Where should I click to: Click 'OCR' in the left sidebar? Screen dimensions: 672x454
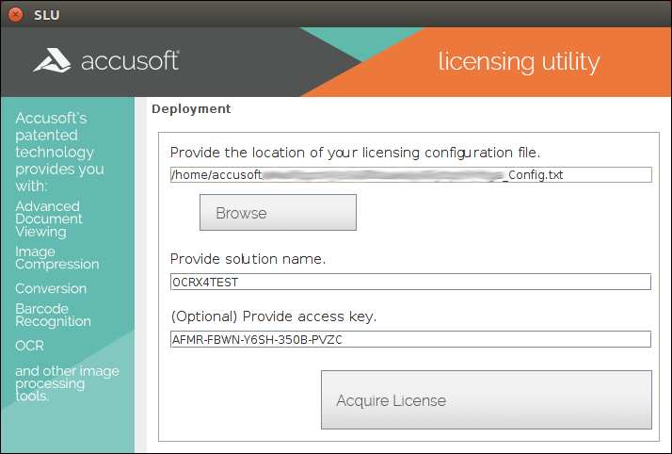pos(29,346)
